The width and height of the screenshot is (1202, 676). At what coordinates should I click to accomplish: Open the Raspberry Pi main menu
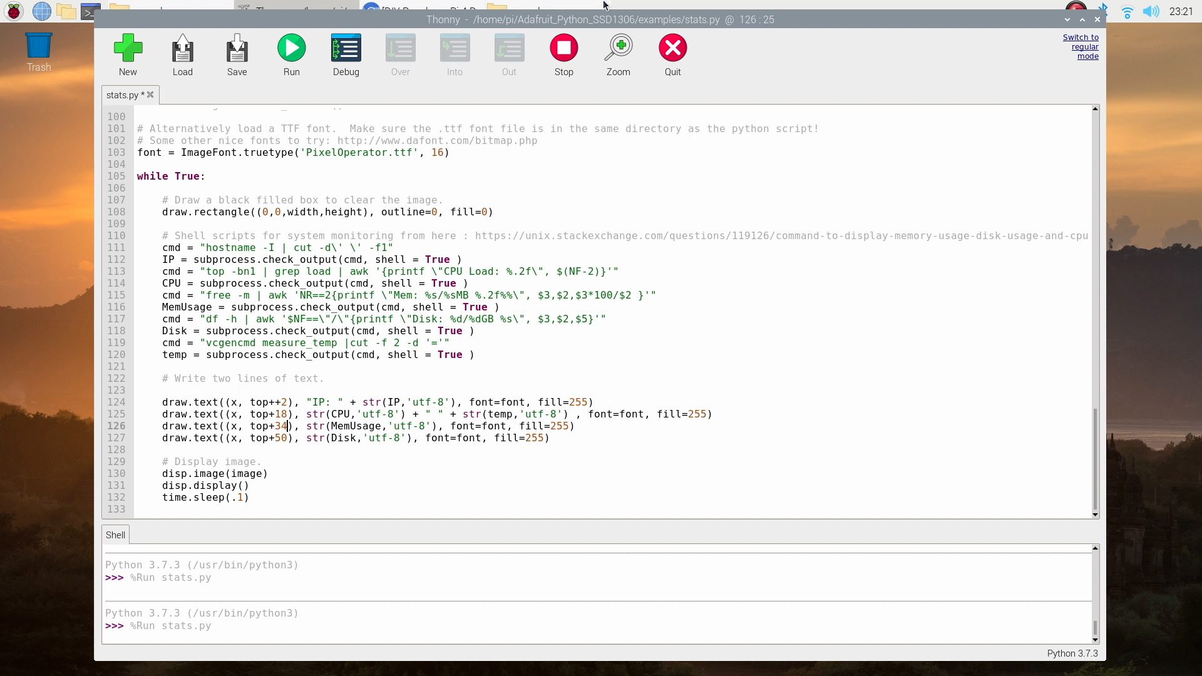[14, 11]
